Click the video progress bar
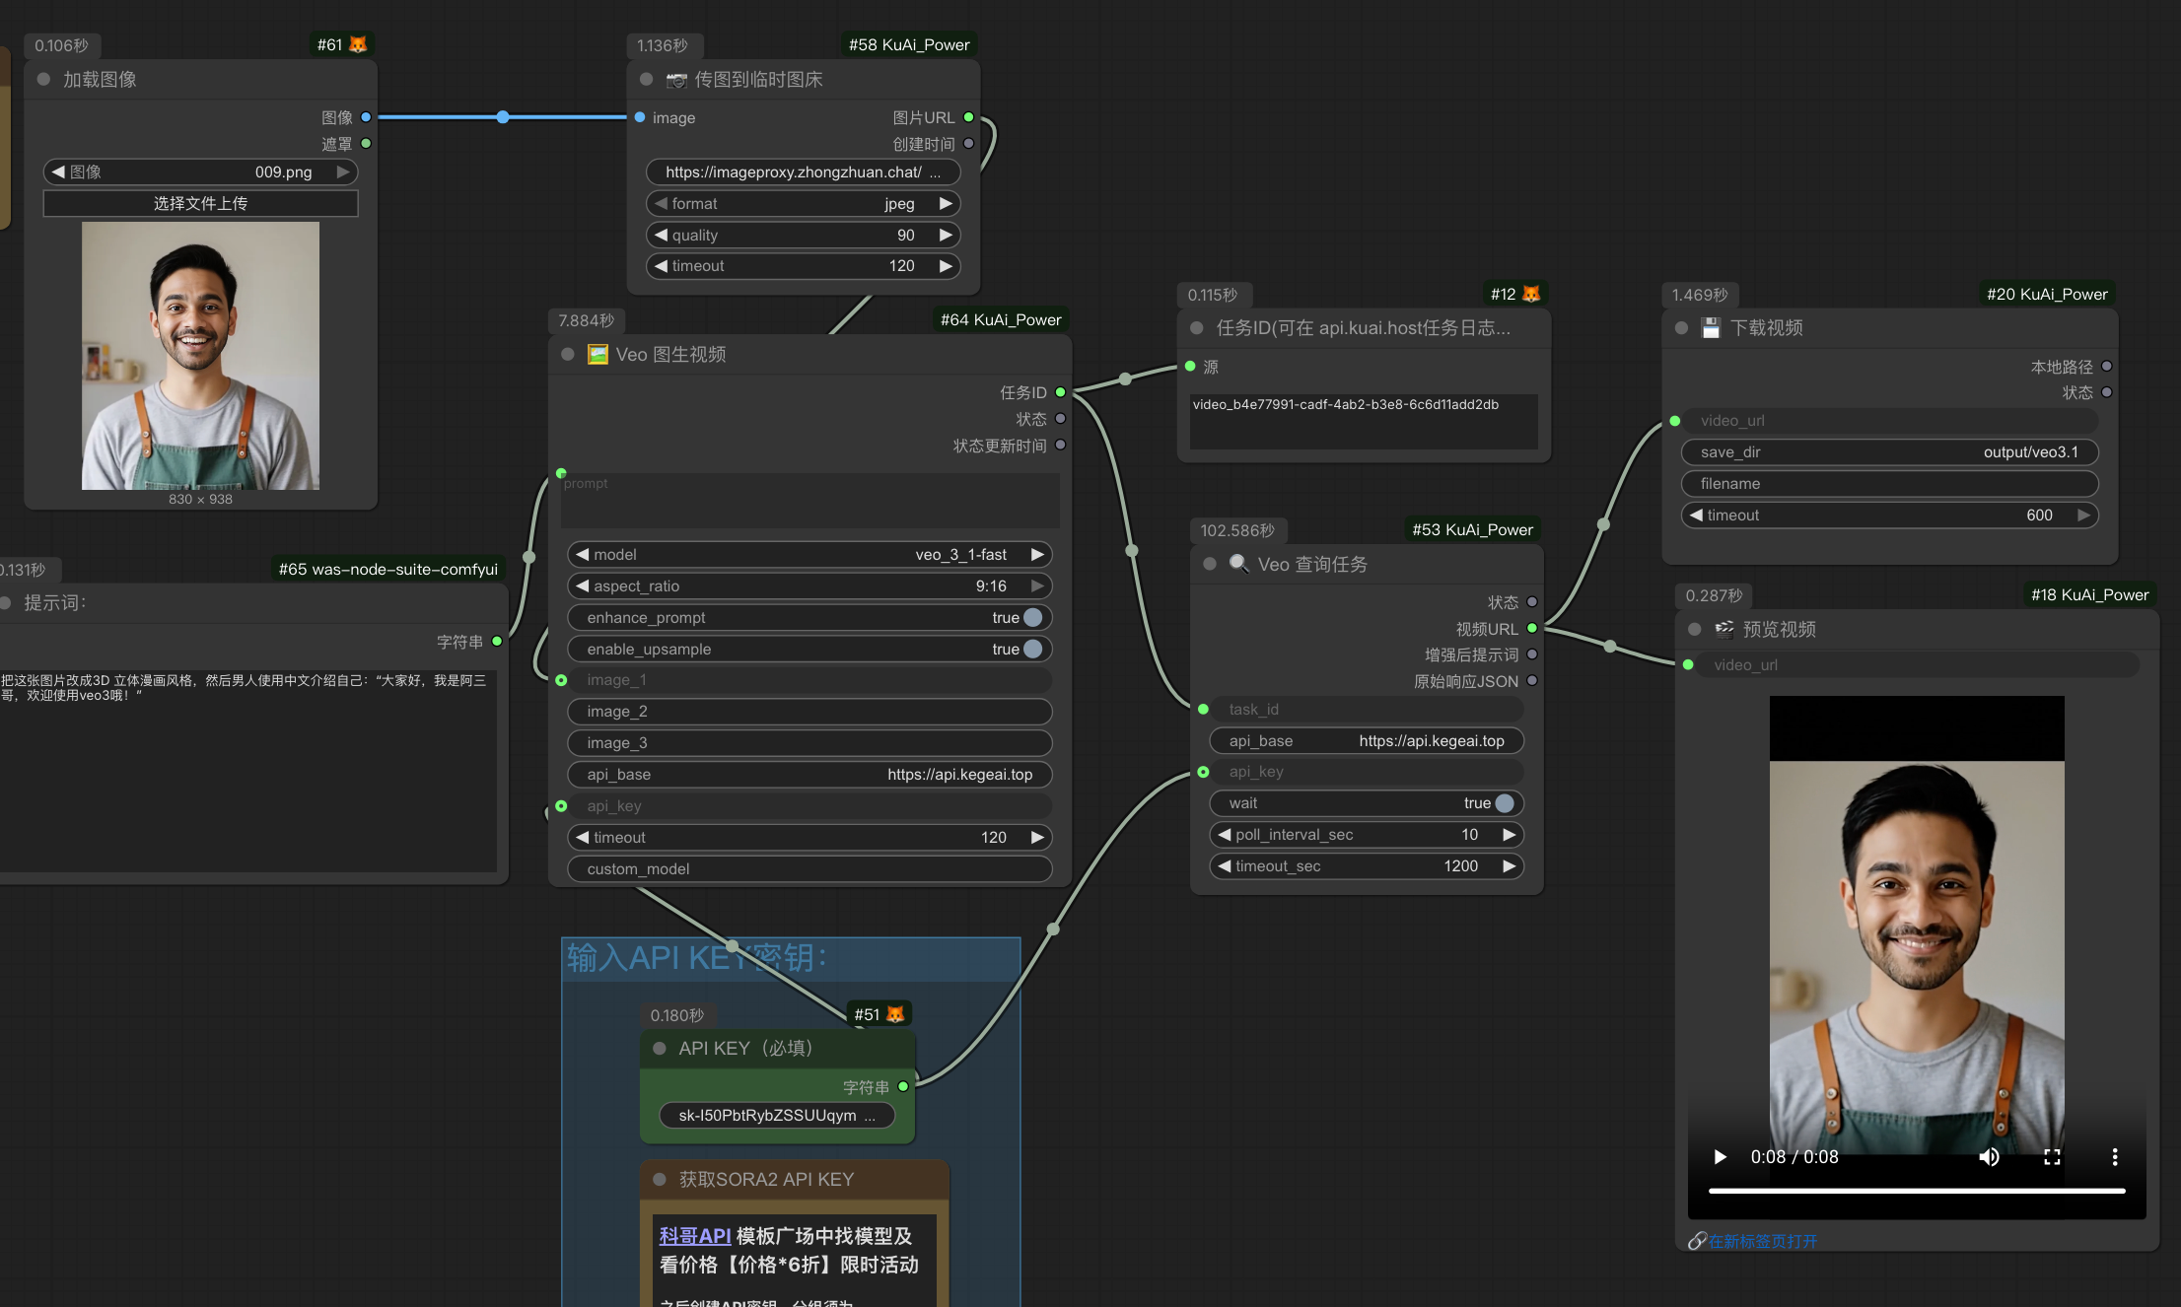2181x1307 pixels. coord(1916,1191)
